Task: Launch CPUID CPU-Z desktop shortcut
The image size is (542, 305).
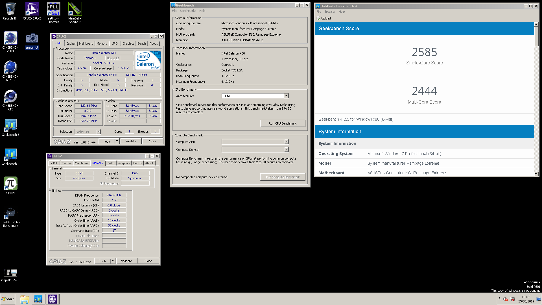Action: 32,11
